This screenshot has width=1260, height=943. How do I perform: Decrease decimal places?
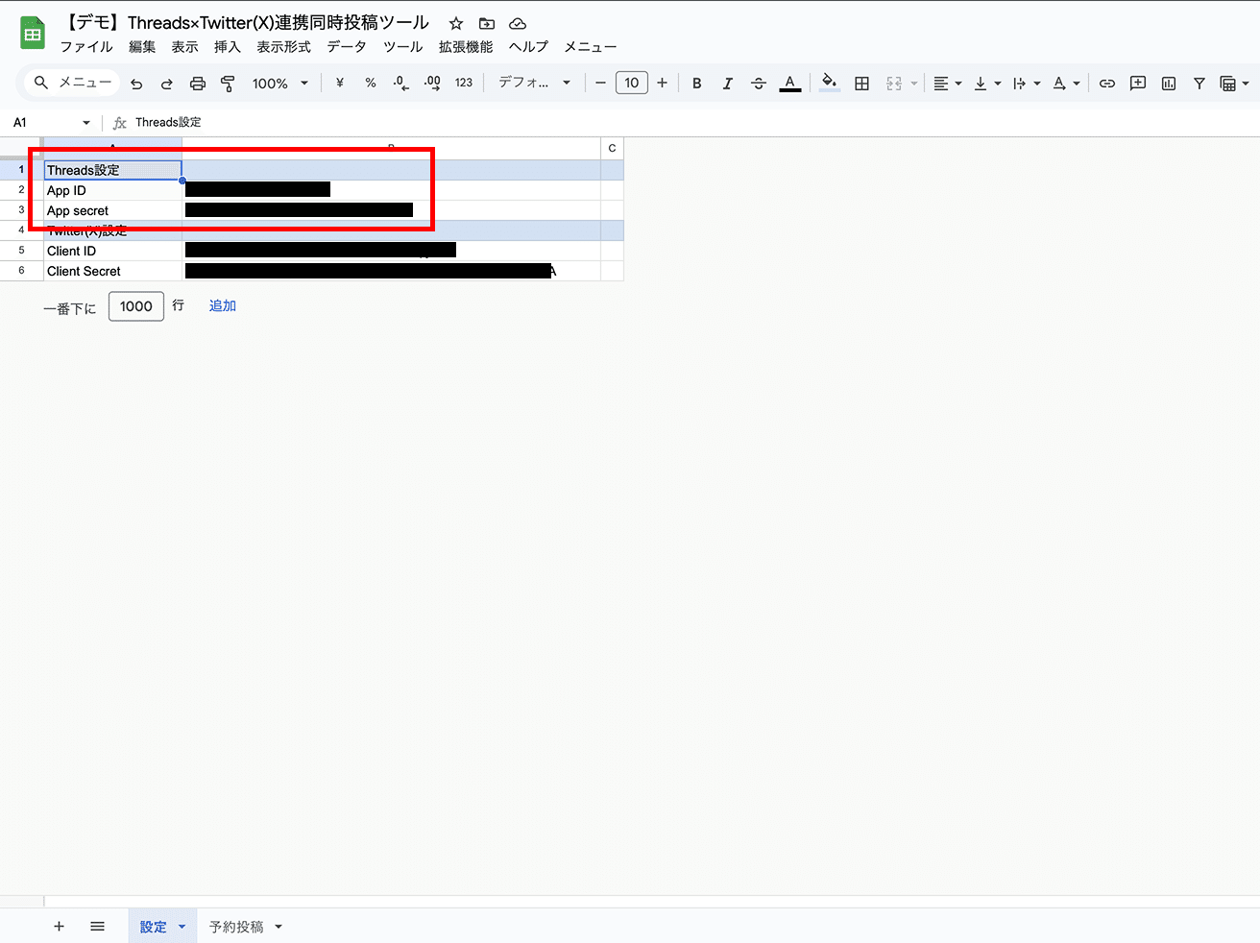pyautogui.click(x=401, y=84)
